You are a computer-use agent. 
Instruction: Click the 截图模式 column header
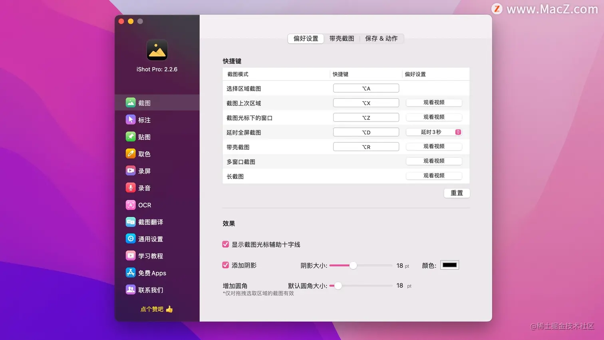[x=238, y=74]
